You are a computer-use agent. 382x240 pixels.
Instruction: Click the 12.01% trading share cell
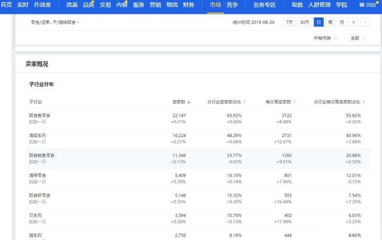click(x=353, y=175)
